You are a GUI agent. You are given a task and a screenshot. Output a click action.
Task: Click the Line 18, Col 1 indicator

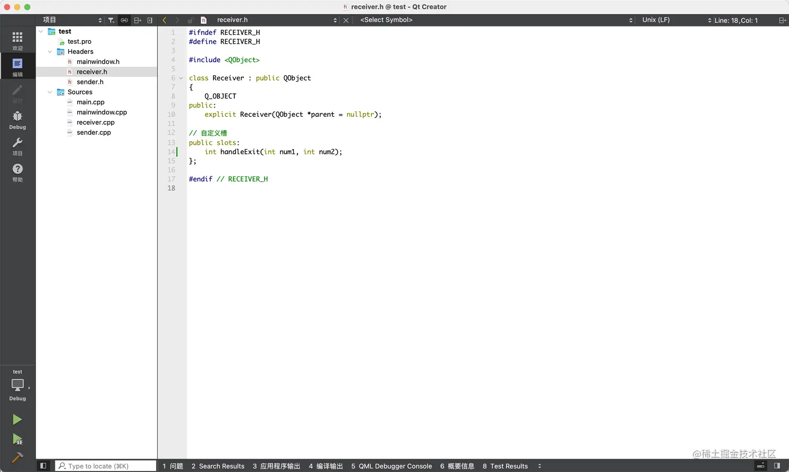click(x=736, y=20)
